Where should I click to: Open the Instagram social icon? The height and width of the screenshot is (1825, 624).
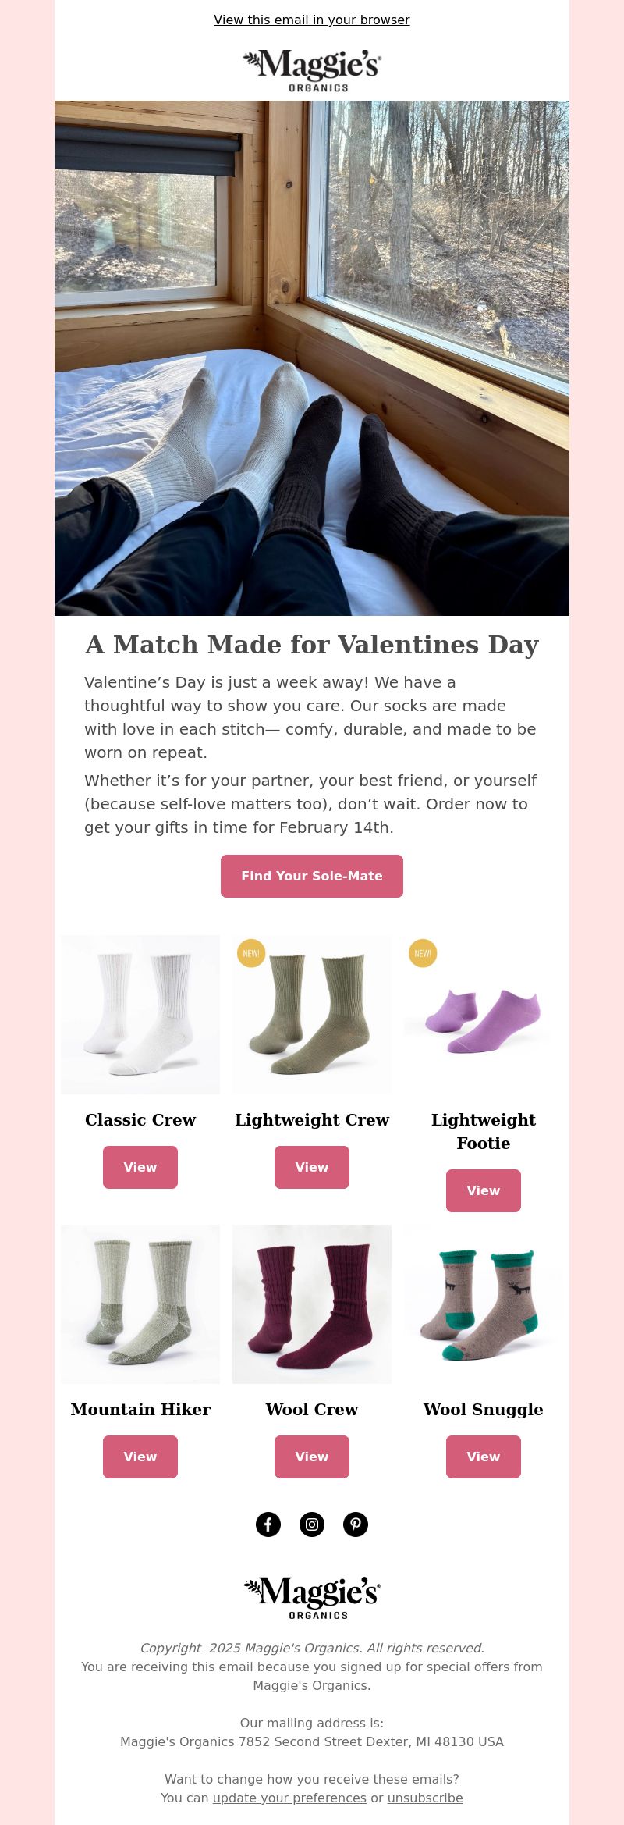312,1524
